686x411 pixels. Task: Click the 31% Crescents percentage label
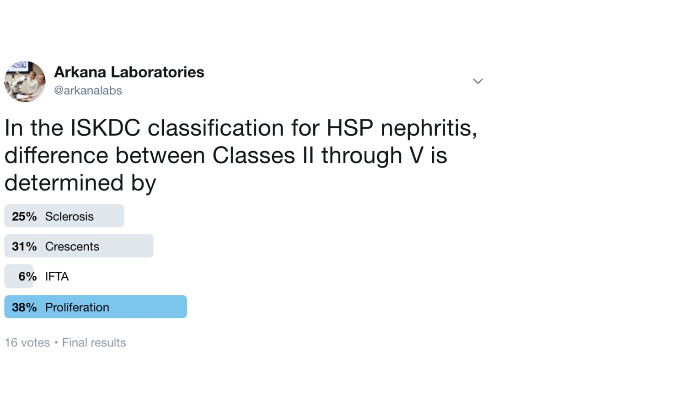click(x=24, y=247)
